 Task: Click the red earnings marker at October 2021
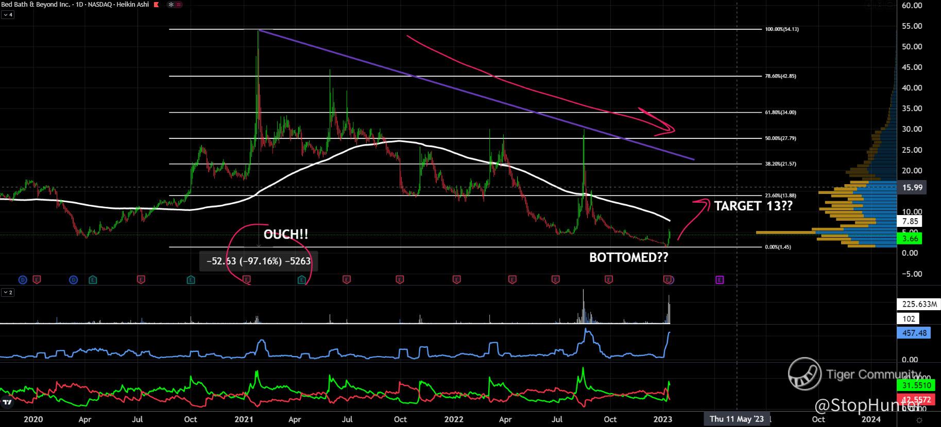(400, 280)
